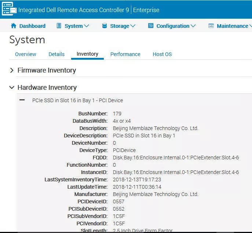Click the iDRAC server logo icon

pyautogui.click(x=9, y=9)
